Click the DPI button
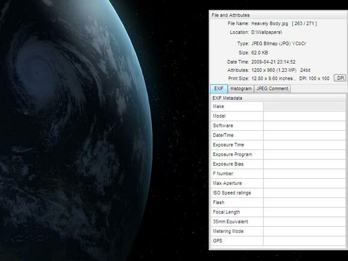The width and height of the screenshot is (348, 261). 340,78
